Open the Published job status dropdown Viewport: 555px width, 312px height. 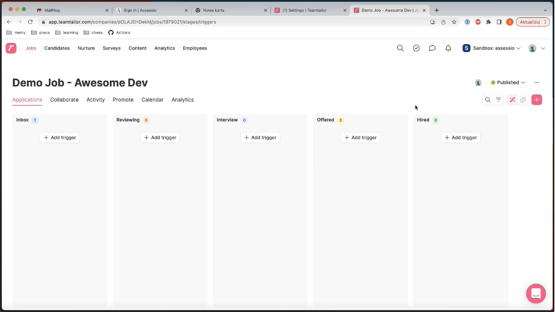point(508,83)
